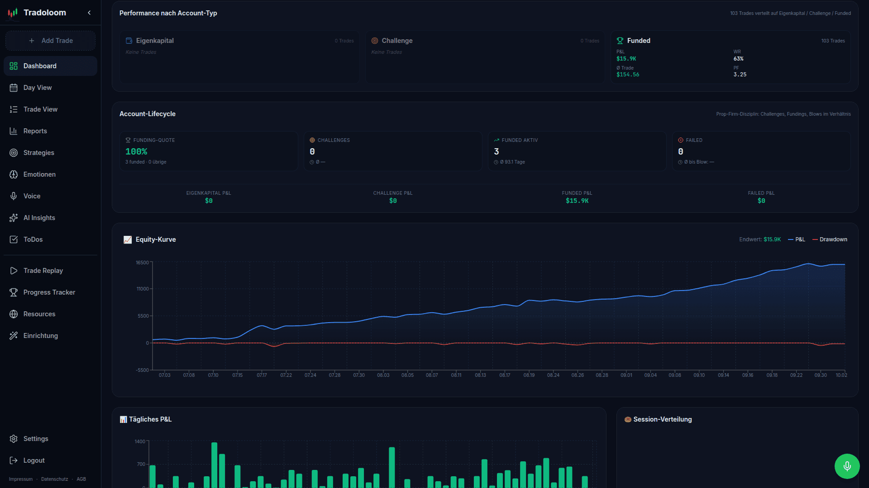Open the Trade View menu label
The height and width of the screenshot is (488, 869).
click(40, 109)
